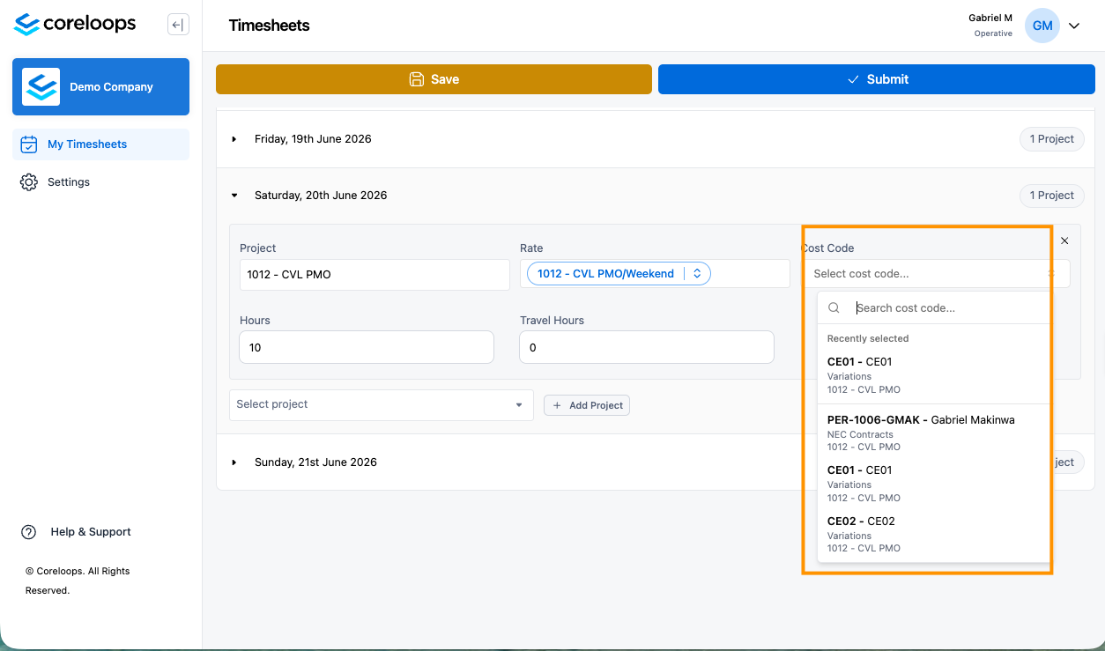
Task: Click the Recently selected heading
Action: (x=868, y=338)
